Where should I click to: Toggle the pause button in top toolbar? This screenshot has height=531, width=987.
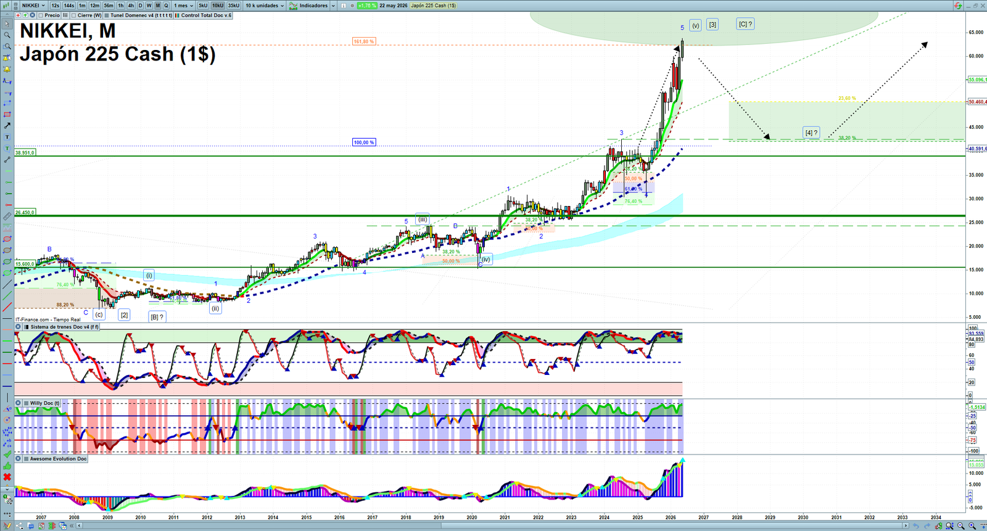[x=344, y=6]
